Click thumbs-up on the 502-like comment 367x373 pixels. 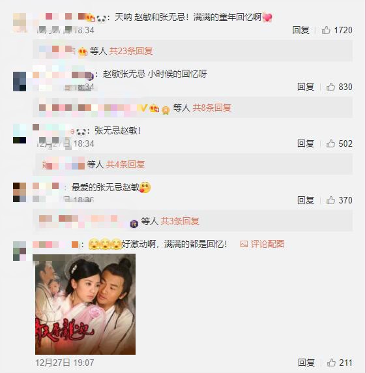pos(330,143)
